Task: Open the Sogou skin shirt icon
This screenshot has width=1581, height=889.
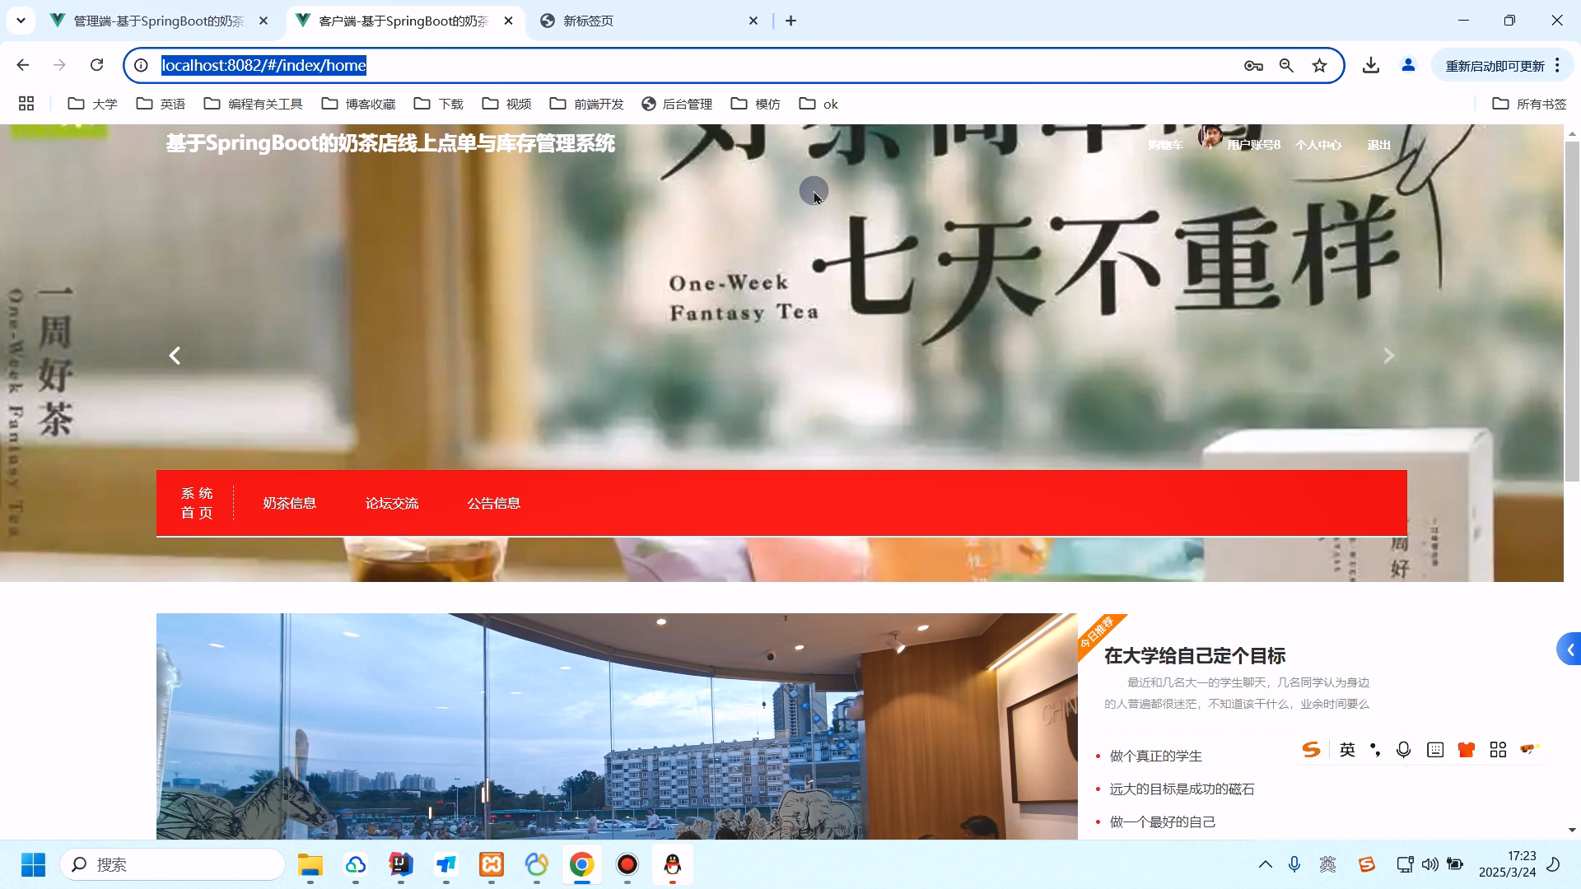Action: 1466,749
